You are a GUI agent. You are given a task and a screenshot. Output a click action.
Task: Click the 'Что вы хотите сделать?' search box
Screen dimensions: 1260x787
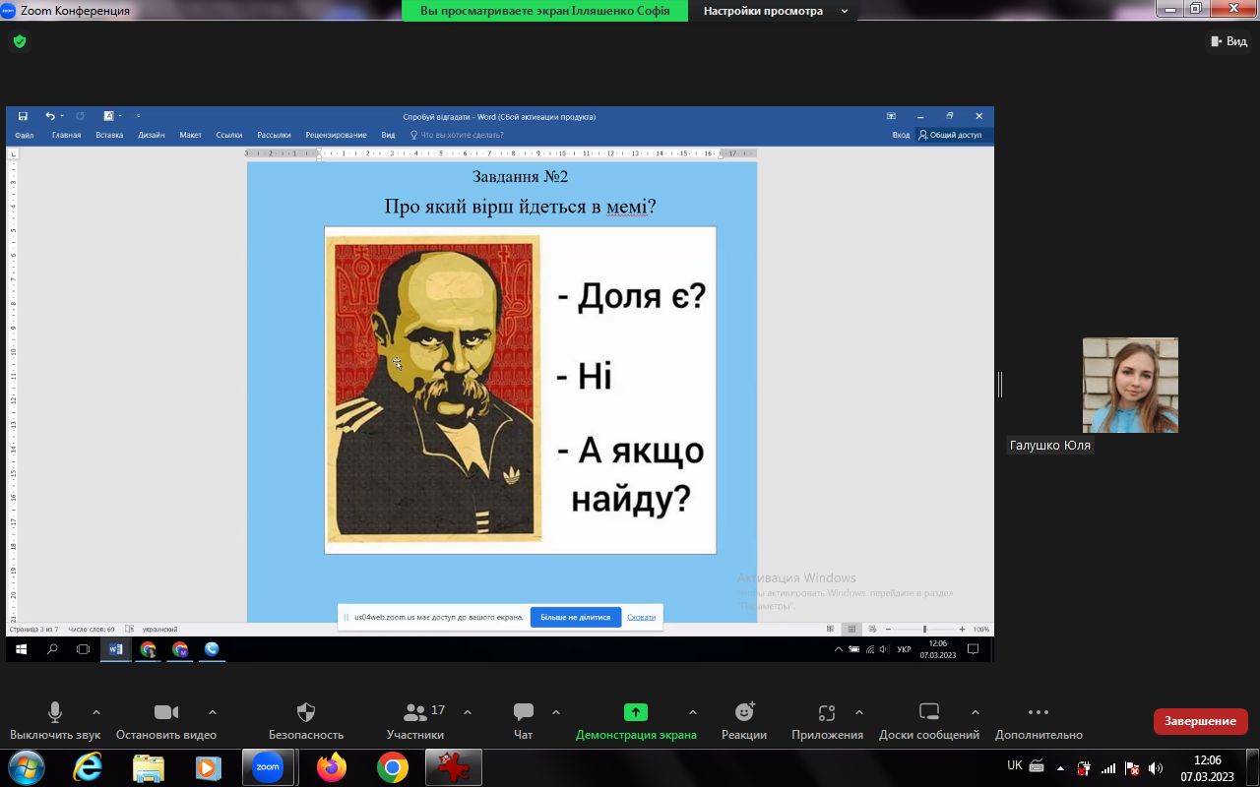click(x=457, y=135)
